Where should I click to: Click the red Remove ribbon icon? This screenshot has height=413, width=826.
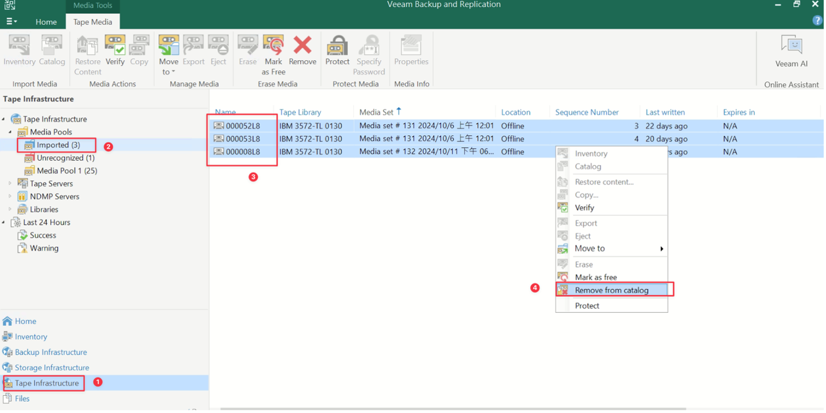click(302, 50)
